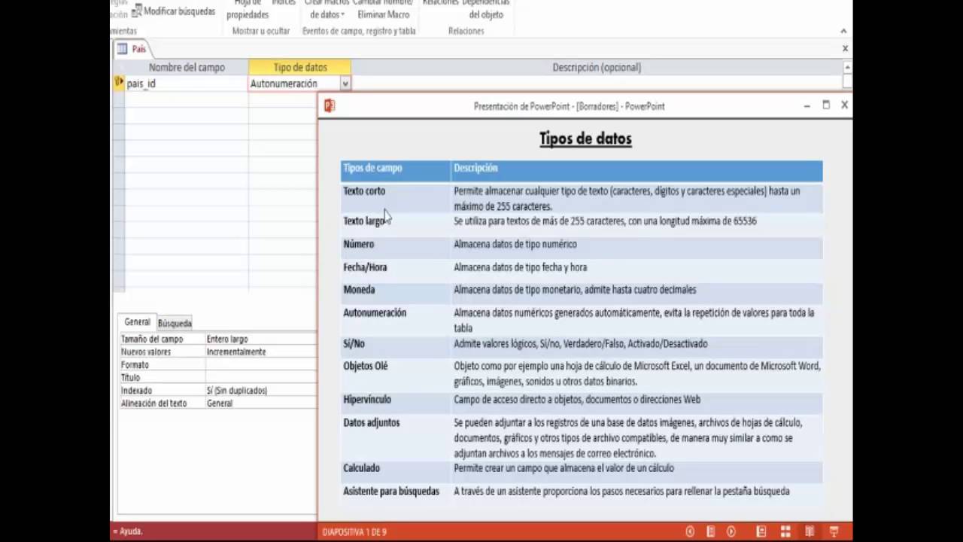Click the Tipos de datos slide title
The height and width of the screenshot is (542, 963).
click(x=585, y=139)
